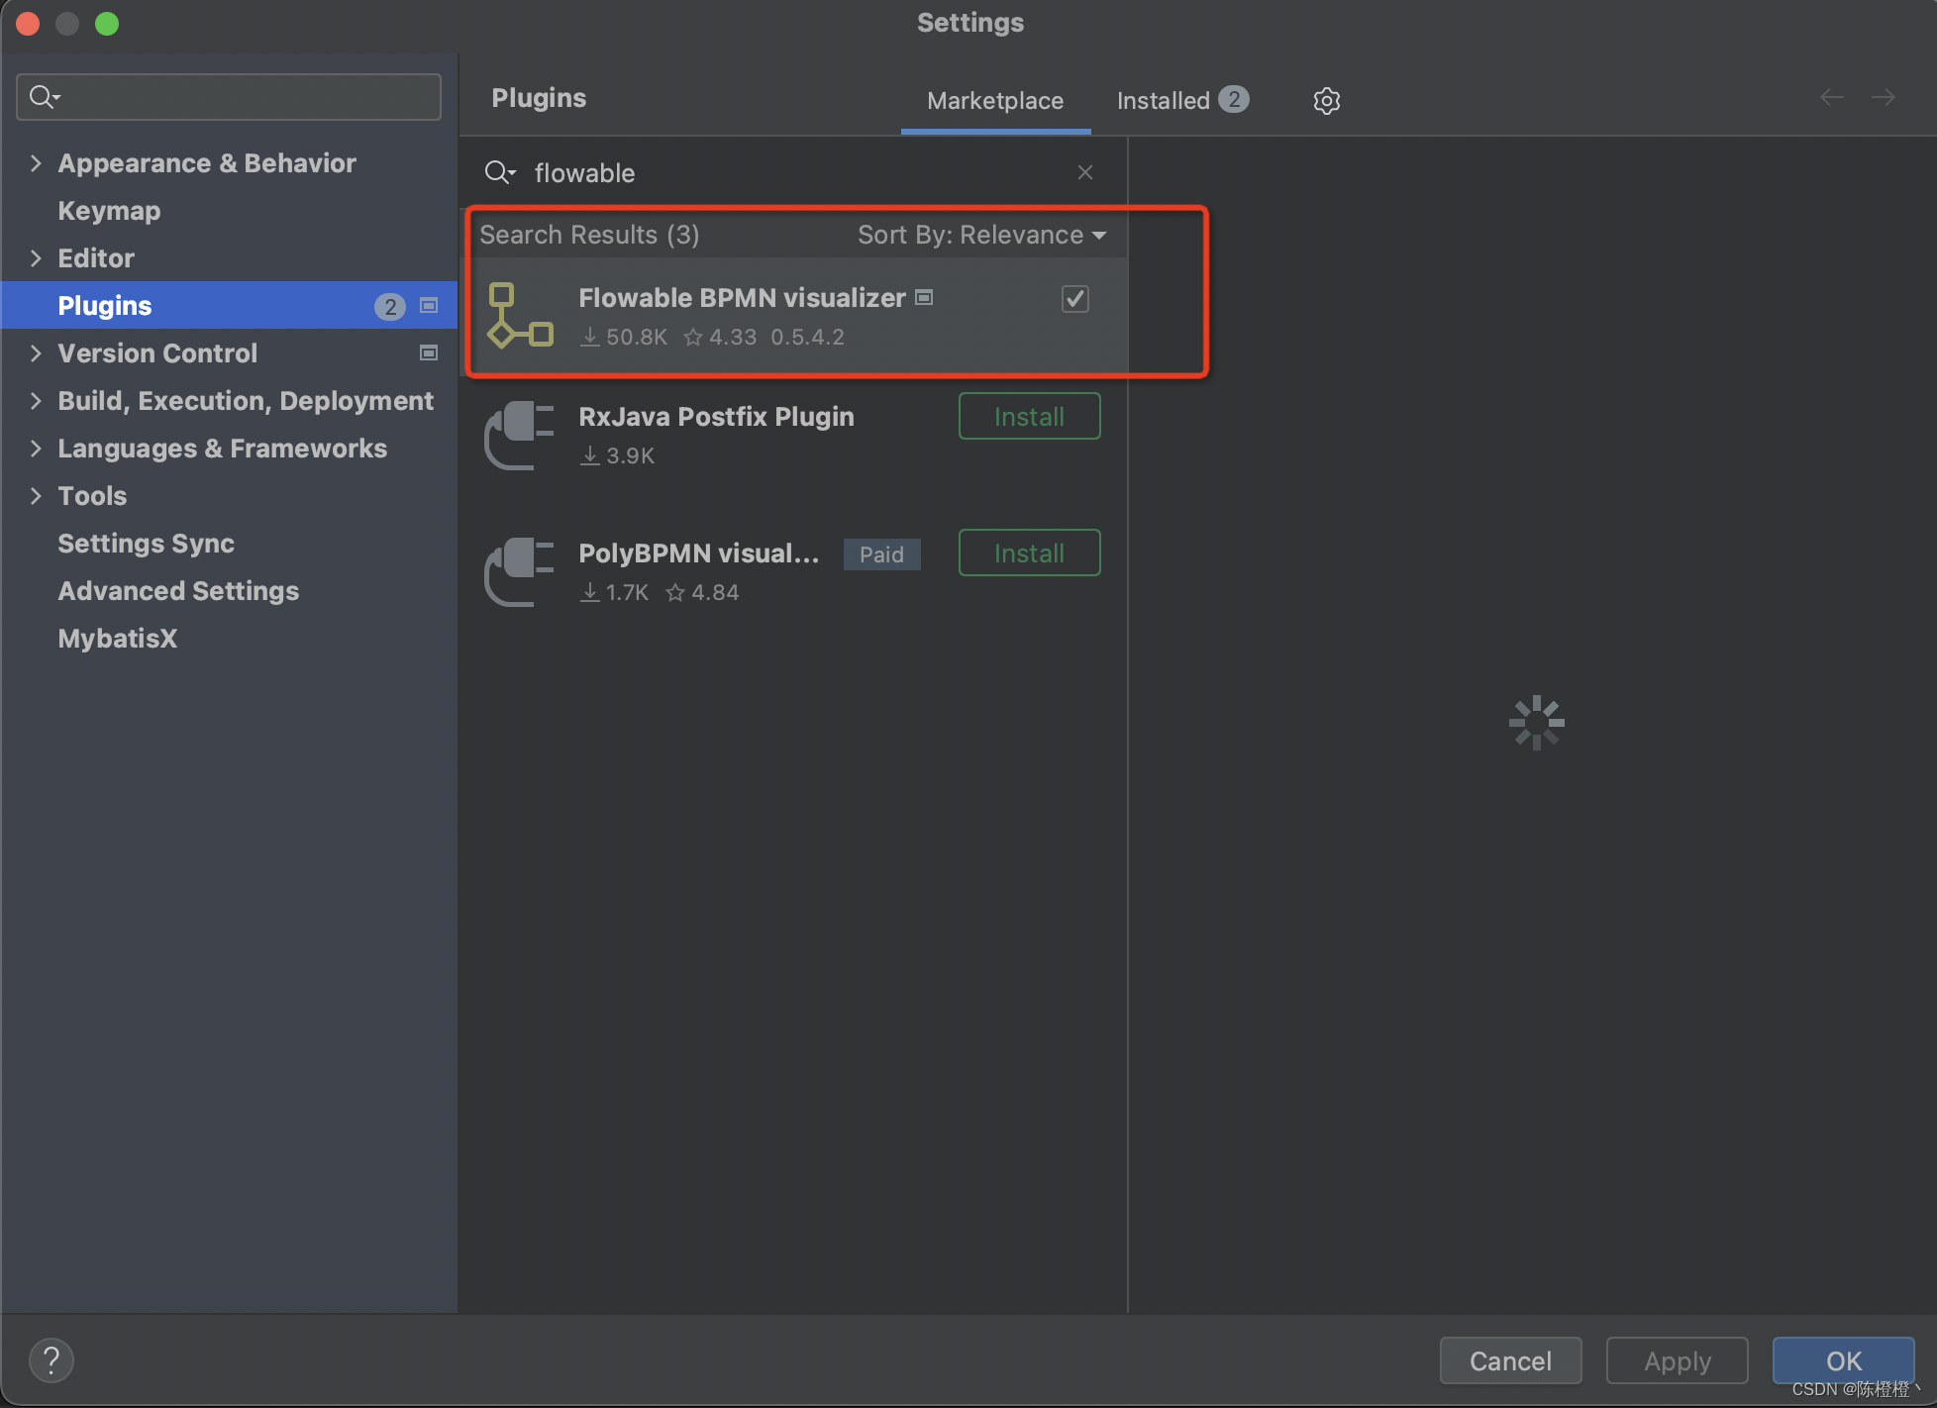This screenshot has height=1408, width=1937.
Task: Click the Flowable BPMN visualizer plugin icon
Action: coord(521,316)
